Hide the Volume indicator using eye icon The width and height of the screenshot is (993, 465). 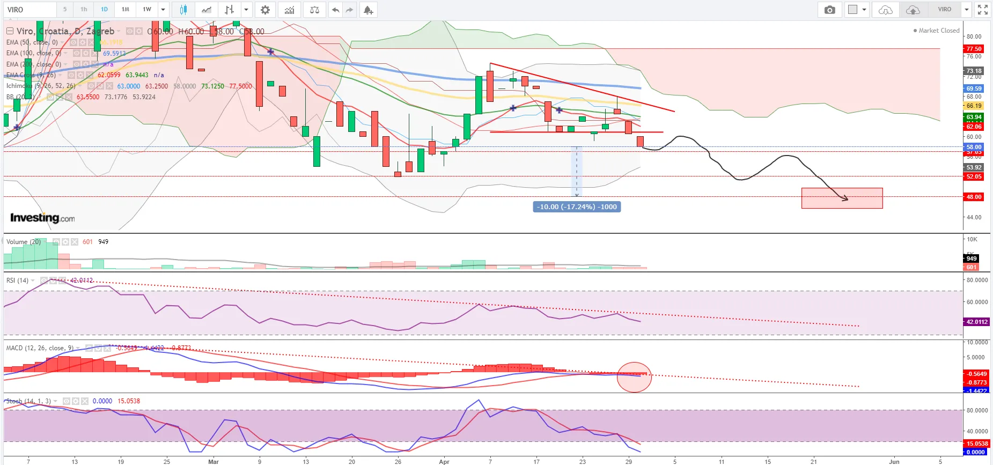56,242
